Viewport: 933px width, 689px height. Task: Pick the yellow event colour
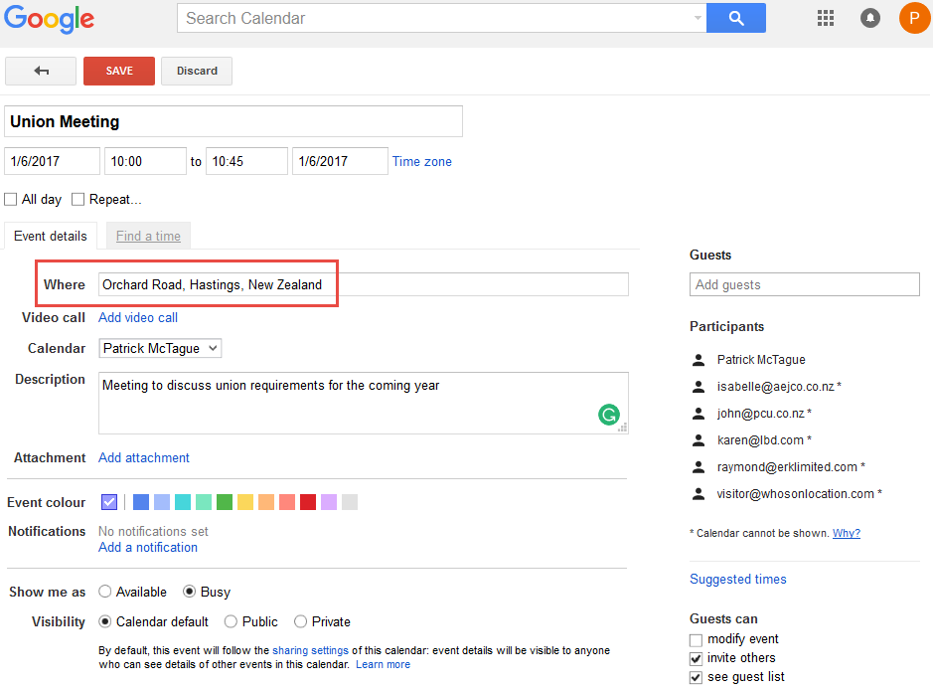tap(245, 502)
